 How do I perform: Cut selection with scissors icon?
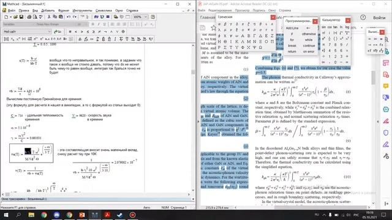[x=49, y=17]
